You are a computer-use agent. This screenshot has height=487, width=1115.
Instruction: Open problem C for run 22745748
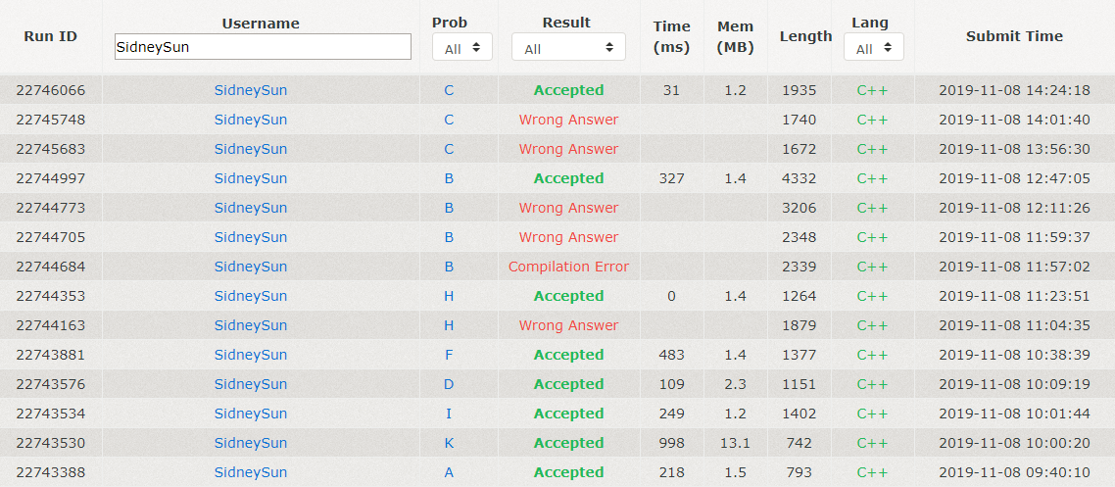[x=449, y=120]
